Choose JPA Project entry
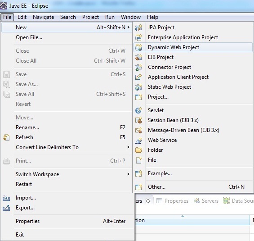The width and height of the screenshot is (254, 241). tap(193, 27)
